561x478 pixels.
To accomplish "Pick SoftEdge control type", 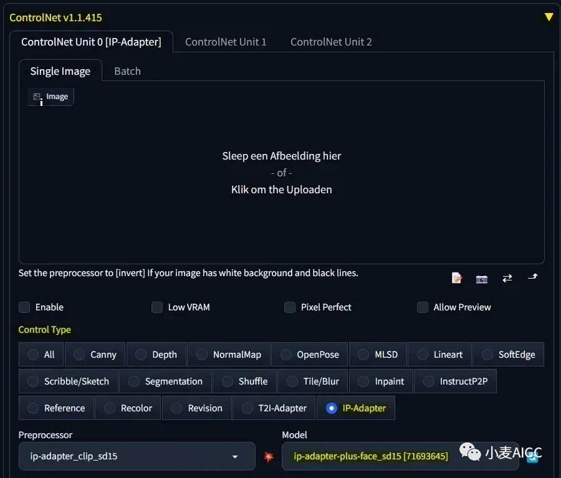I will [x=509, y=354].
